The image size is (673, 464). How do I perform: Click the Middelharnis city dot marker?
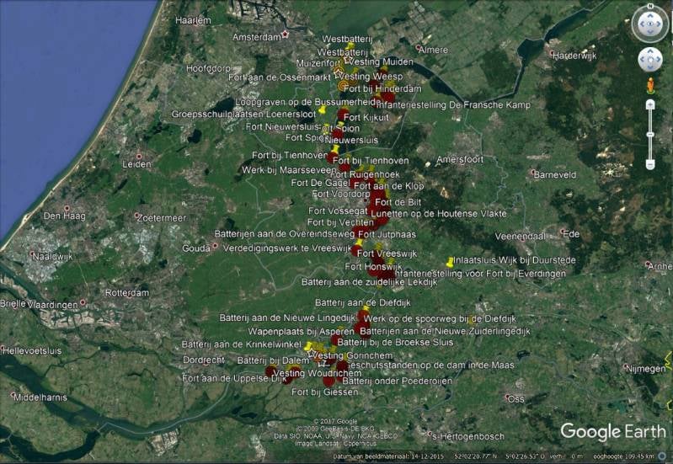click(x=13, y=394)
